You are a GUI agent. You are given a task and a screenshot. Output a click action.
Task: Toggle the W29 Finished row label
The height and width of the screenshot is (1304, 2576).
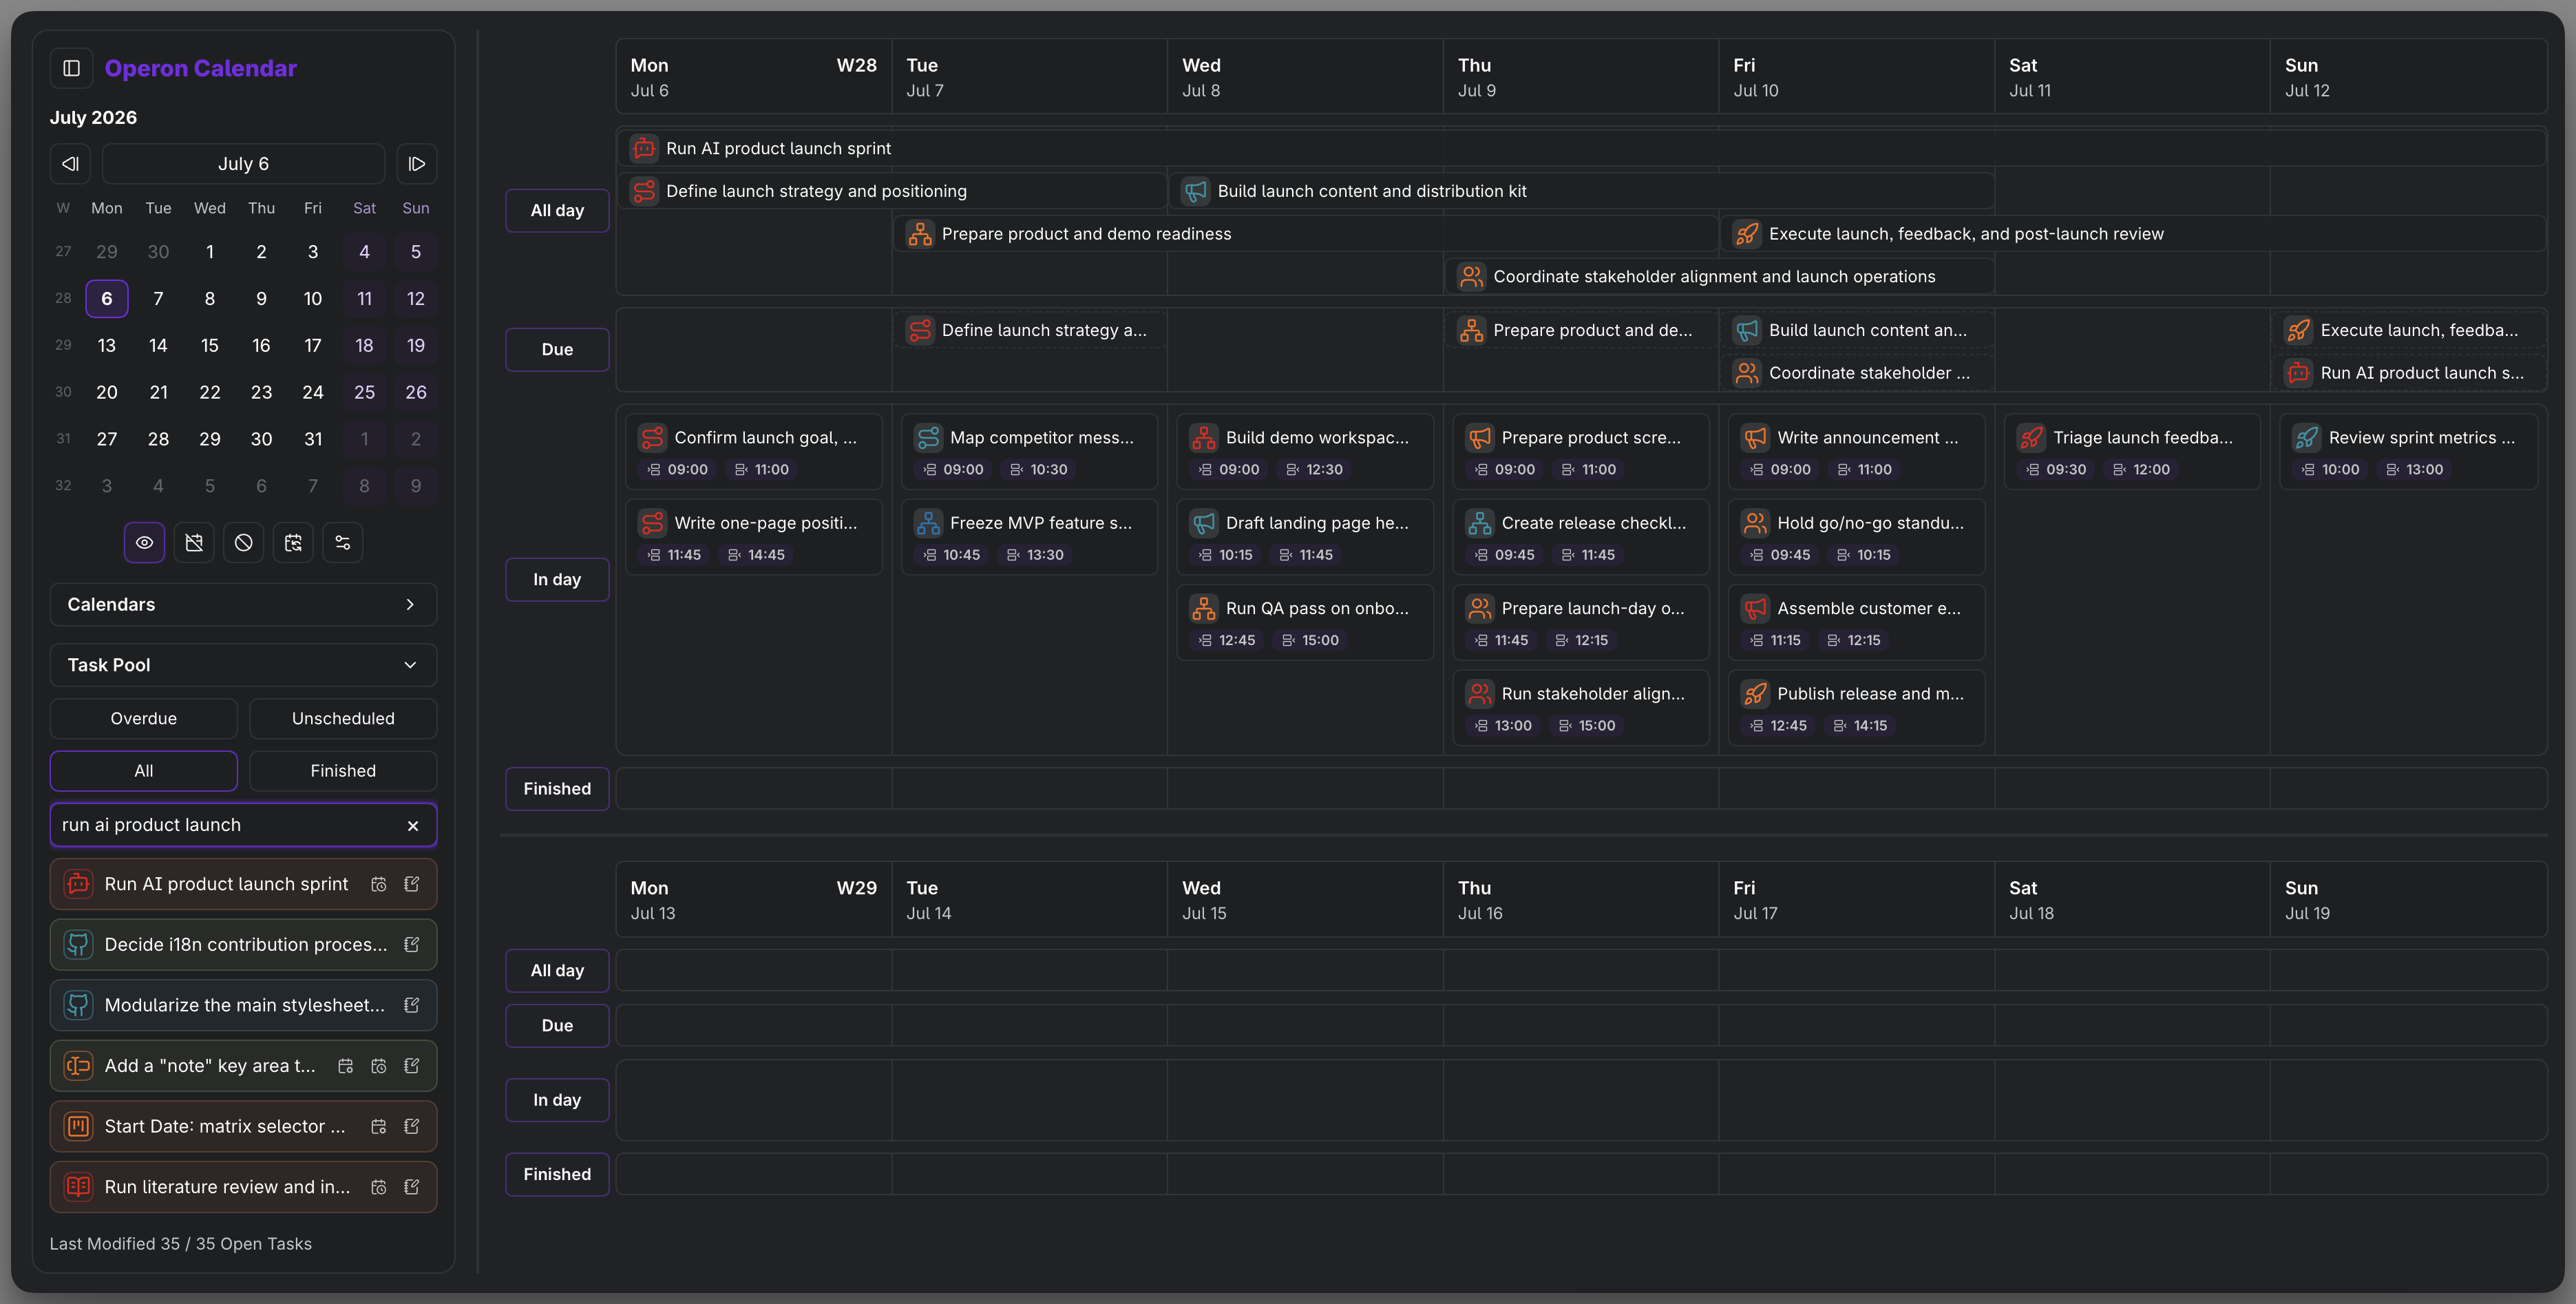coord(557,1174)
